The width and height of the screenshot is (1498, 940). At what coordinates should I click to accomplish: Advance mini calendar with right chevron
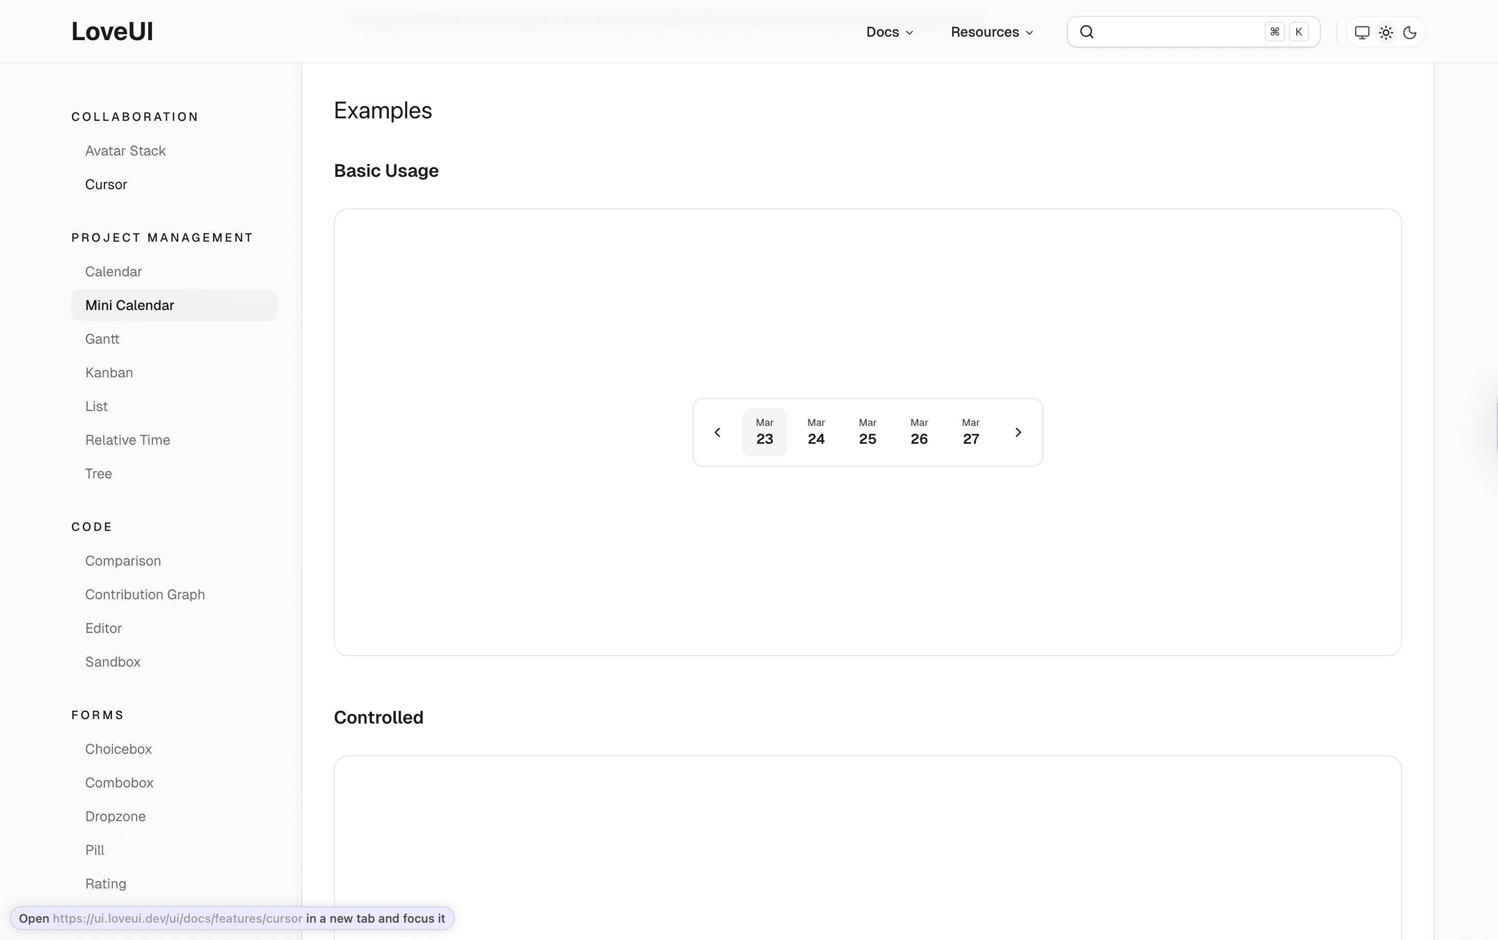tap(1018, 431)
